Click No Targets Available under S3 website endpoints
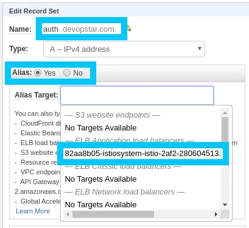This screenshot has height=228, width=249. click(x=100, y=128)
